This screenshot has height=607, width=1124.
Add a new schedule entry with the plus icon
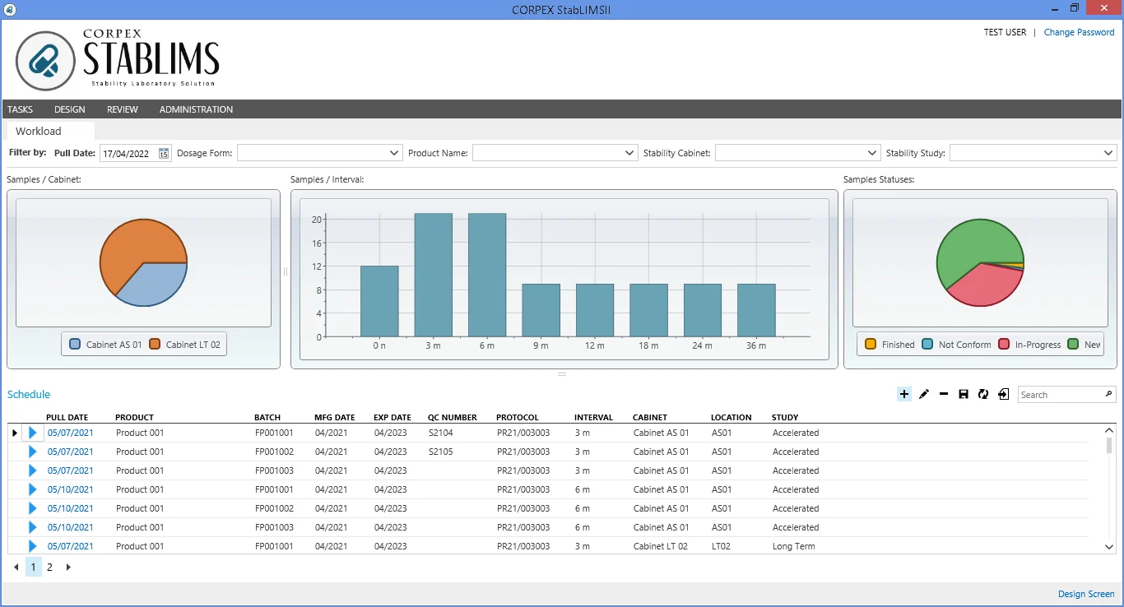(x=904, y=394)
